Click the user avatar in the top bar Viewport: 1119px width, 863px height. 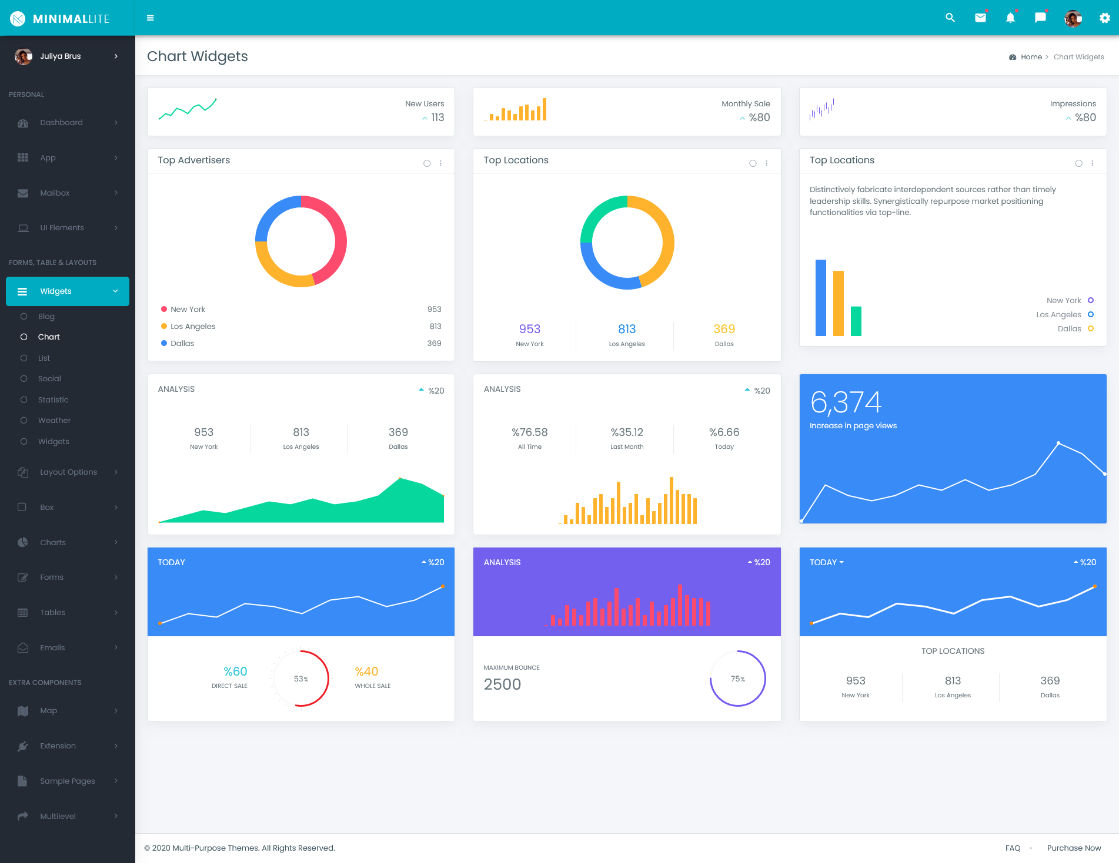[x=1073, y=18]
